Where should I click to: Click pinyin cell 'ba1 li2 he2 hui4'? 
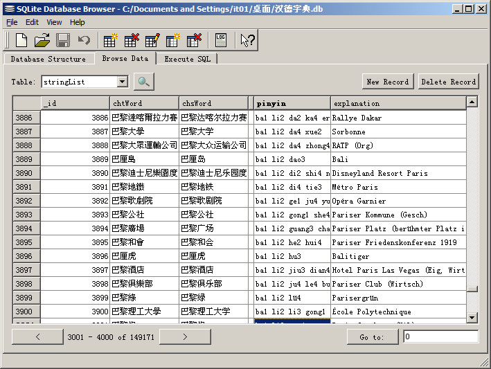pos(292,242)
